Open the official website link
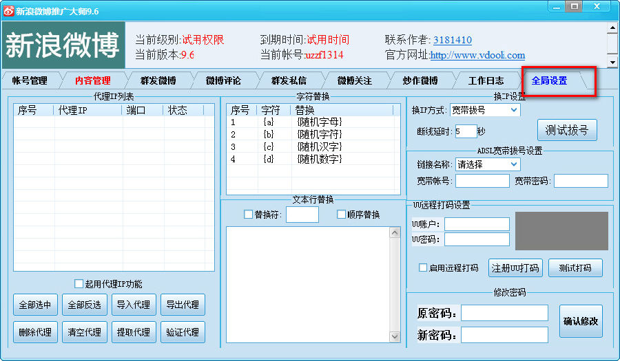Image resolution: width=620 pixels, height=361 pixels. [x=477, y=55]
